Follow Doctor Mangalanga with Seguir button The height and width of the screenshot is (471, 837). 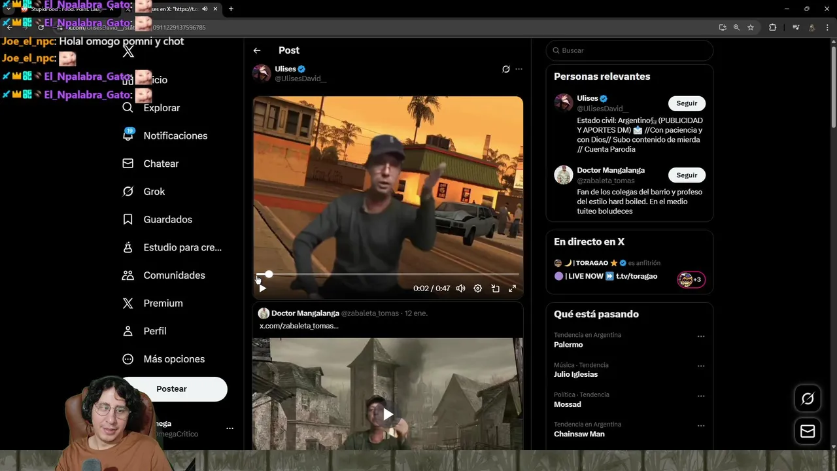click(x=687, y=175)
